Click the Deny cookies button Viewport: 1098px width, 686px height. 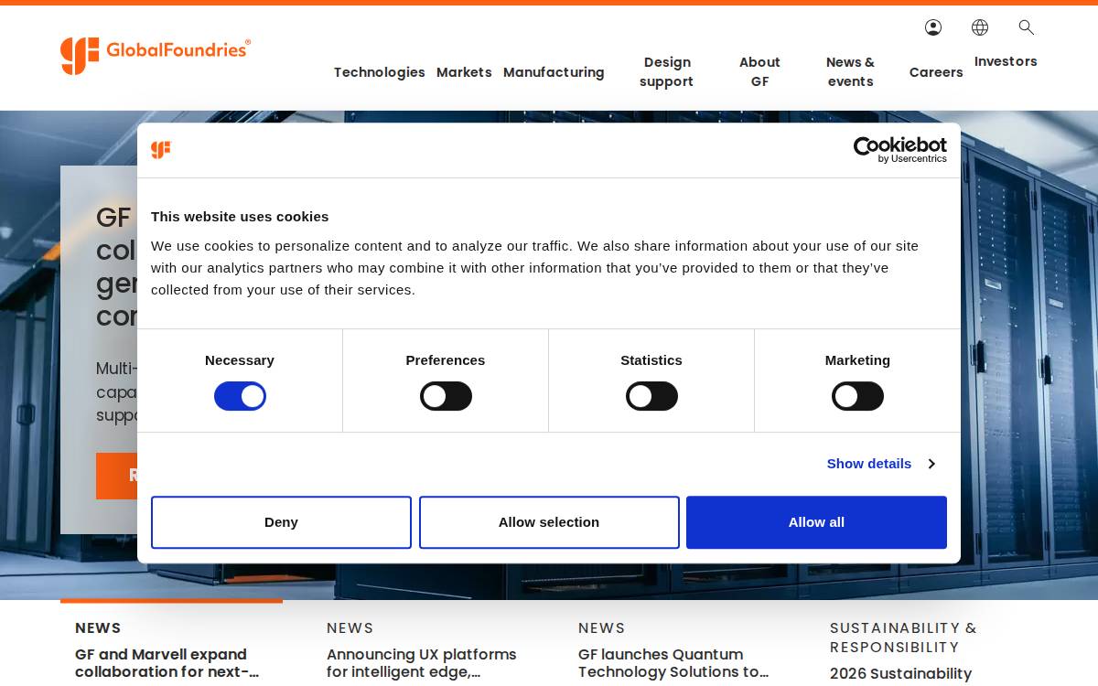(x=281, y=522)
